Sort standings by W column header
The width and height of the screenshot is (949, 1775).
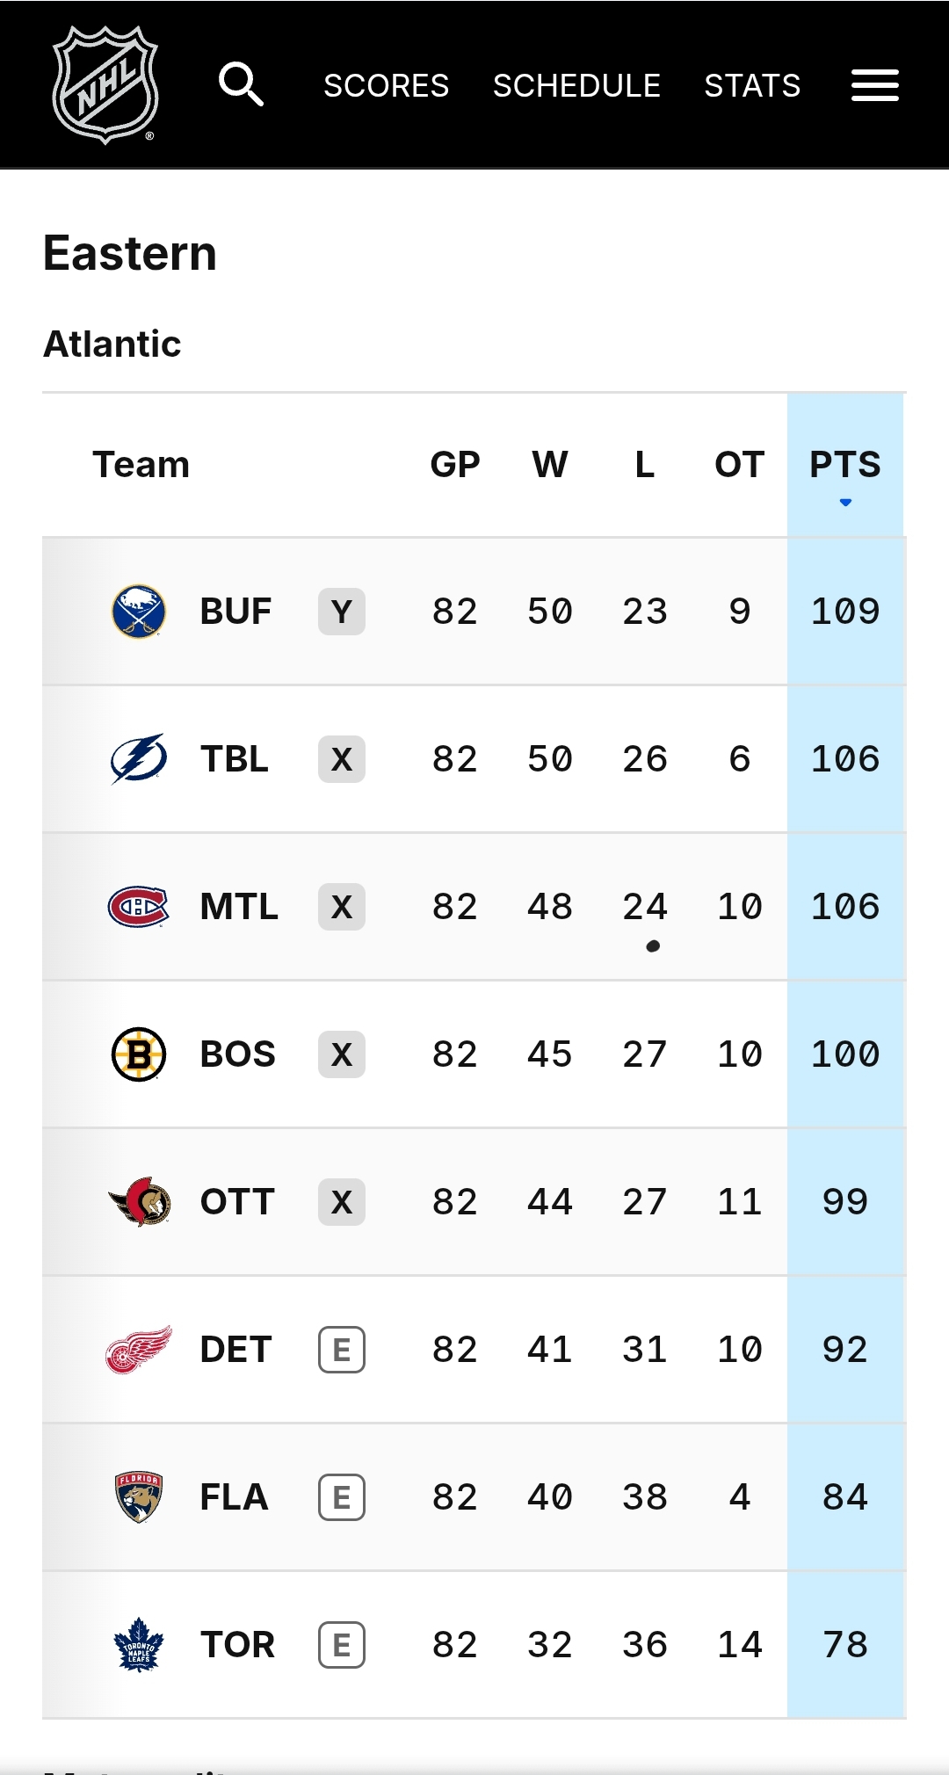(550, 464)
